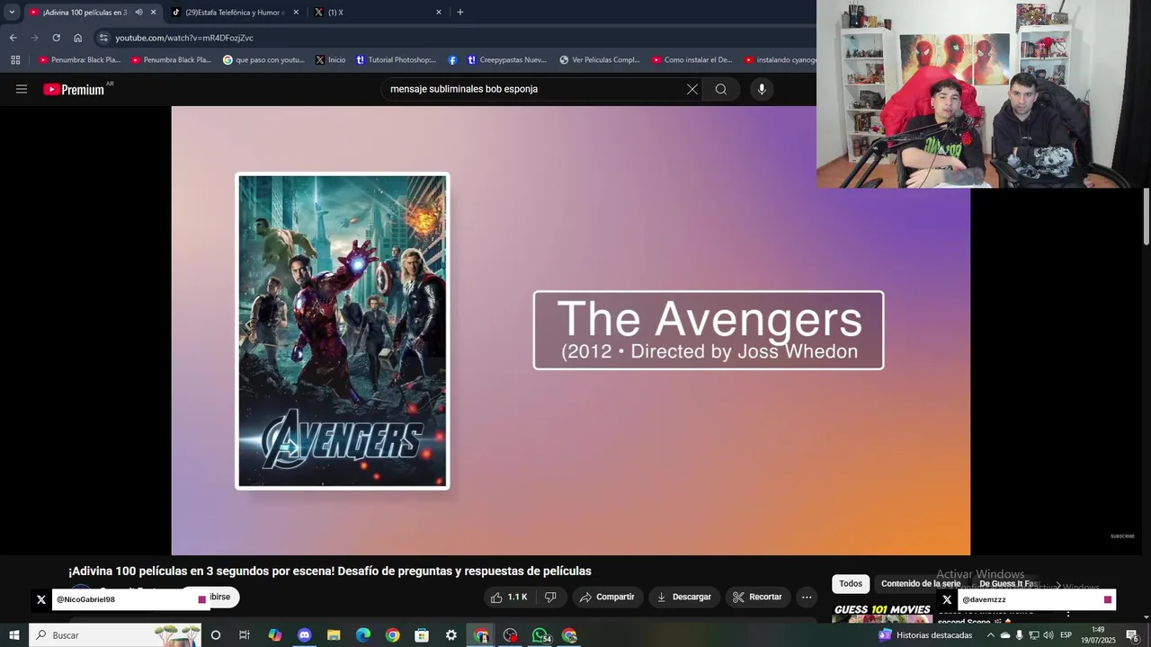Open Historias destacadas news widget
Image resolution: width=1151 pixels, height=647 pixels.
pyautogui.click(x=925, y=635)
